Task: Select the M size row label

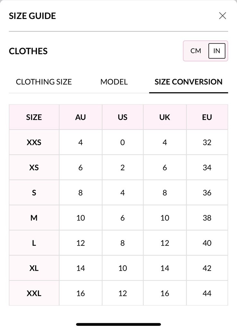Action: click(x=34, y=218)
